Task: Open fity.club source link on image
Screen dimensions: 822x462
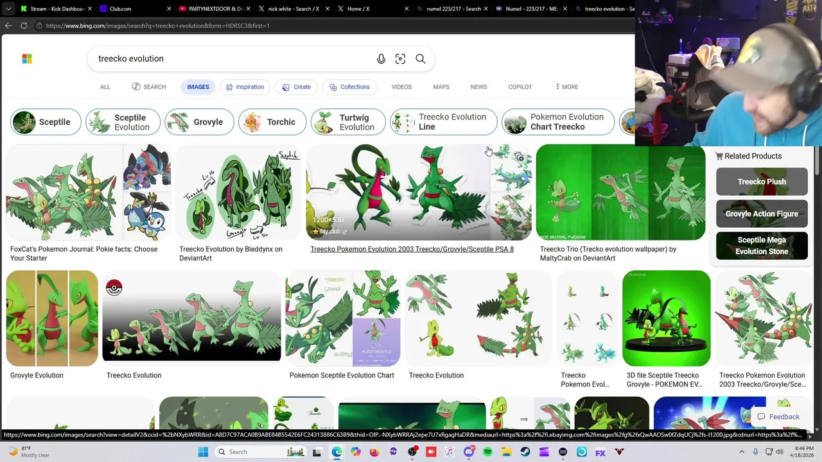Action: pyautogui.click(x=329, y=232)
